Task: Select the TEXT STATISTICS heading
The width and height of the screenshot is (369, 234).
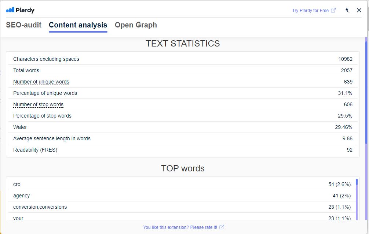Action: coord(183,44)
